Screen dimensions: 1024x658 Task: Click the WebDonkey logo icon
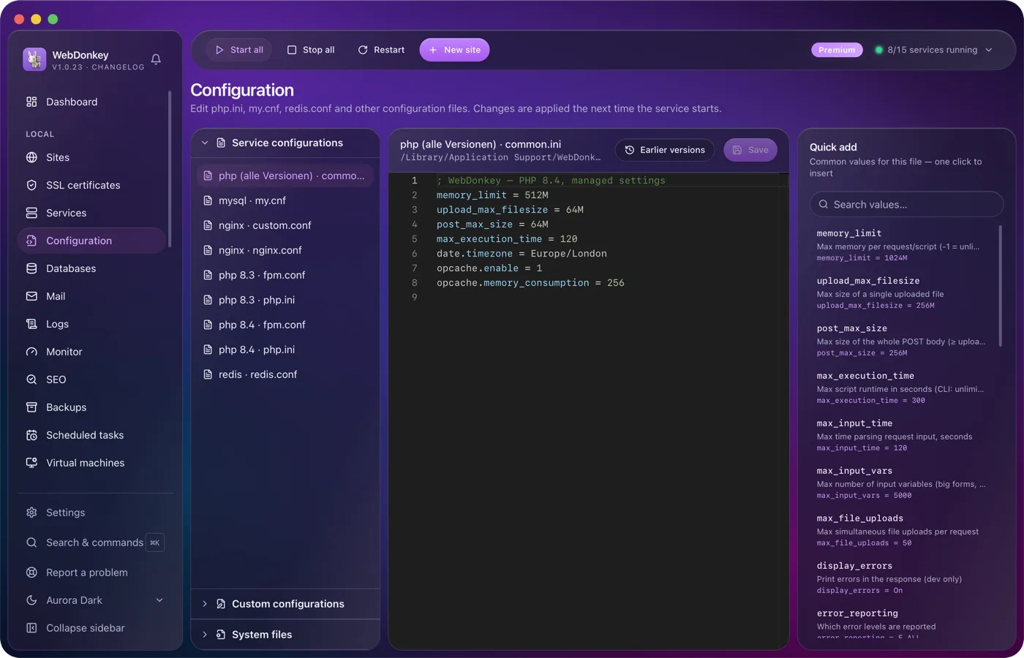(x=34, y=59)
